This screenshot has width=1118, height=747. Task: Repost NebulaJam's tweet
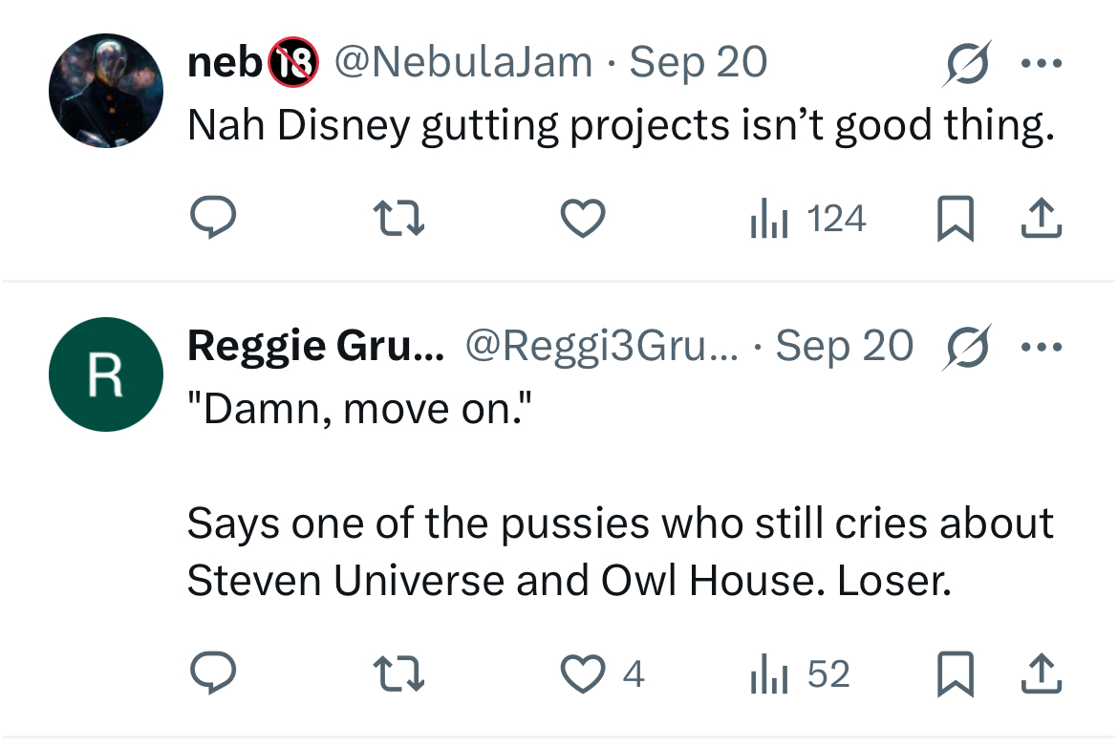click(x=399, y=218)
